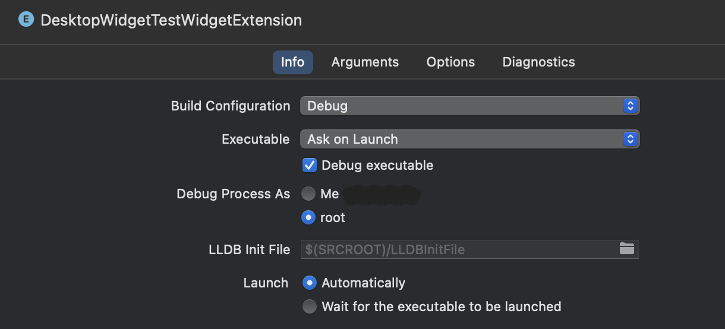Expand the Debug build configuration dropdown
725x329 pixels.
point(469,106)
